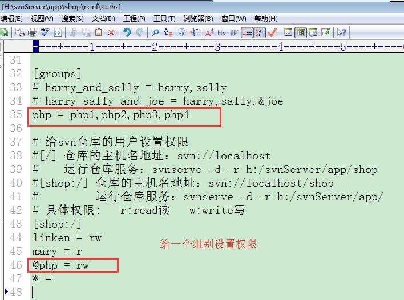Viewport: 404px width, 300px height.
Task: Open the 视图(V) menu
Action: pyautogui.click(x=42, y=19)
